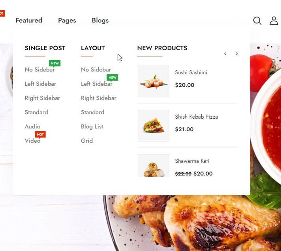Open the Shish Kebab Pizza link
Image resolution: width=281 pixels, height=251 pixels.
[197, 117]
